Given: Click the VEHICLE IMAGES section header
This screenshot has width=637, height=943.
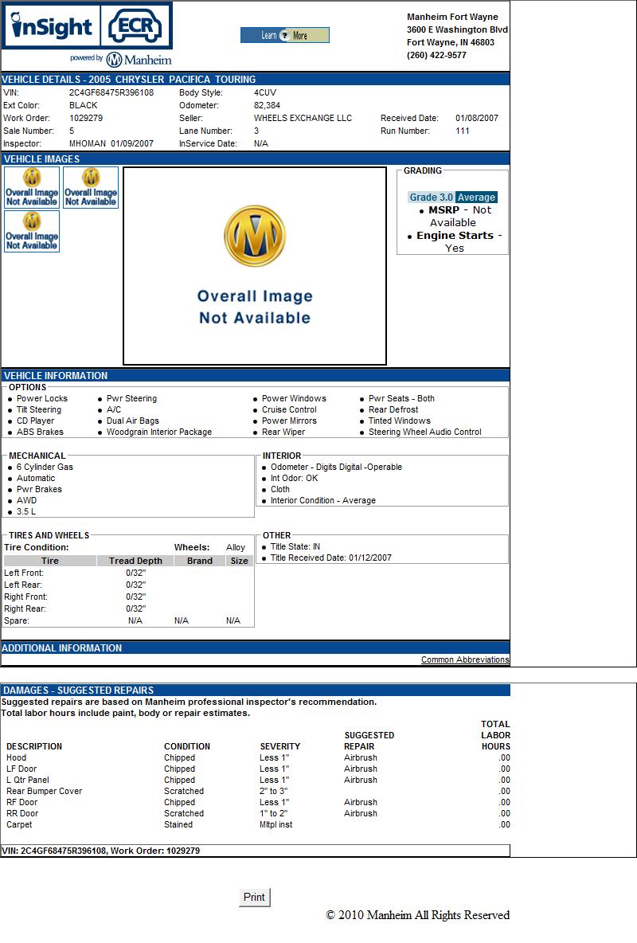Looking at the screenshot, I should point(255,158).
